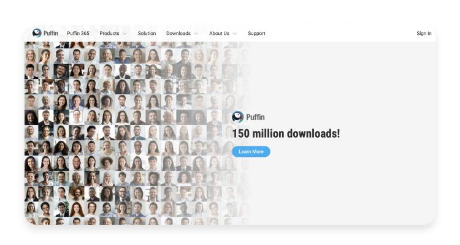Open the Puffin 365 page

[x=78, y=34]
